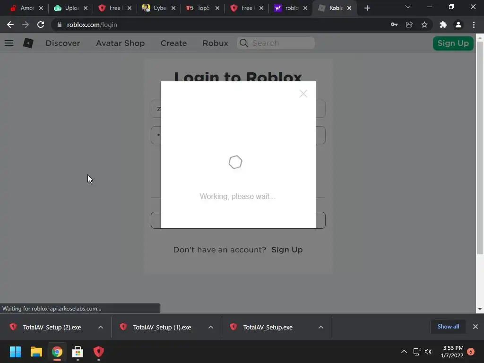Click the Chrome taskbar icon
The height and width of the screenshot is (363, 484).
57,352
